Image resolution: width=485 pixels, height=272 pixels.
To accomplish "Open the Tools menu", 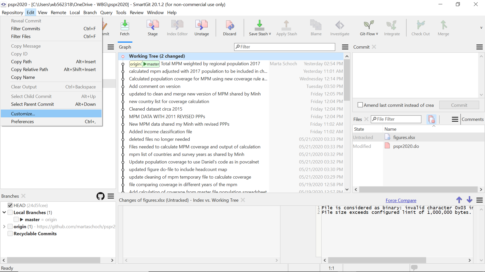I will pos(121,12).
